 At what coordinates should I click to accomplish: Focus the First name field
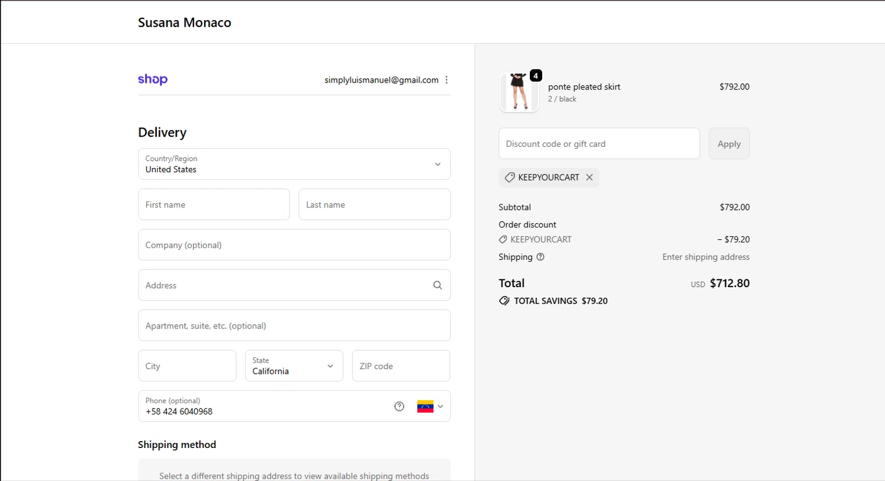214,205
